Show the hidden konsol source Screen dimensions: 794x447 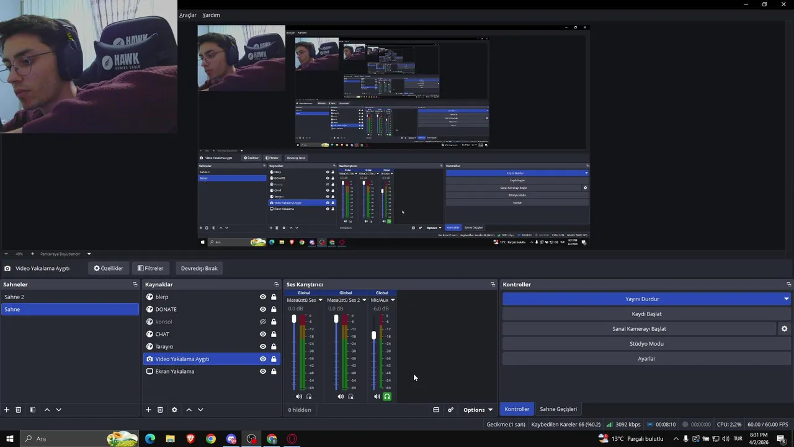pyautogui.click(x=263, y=322)
